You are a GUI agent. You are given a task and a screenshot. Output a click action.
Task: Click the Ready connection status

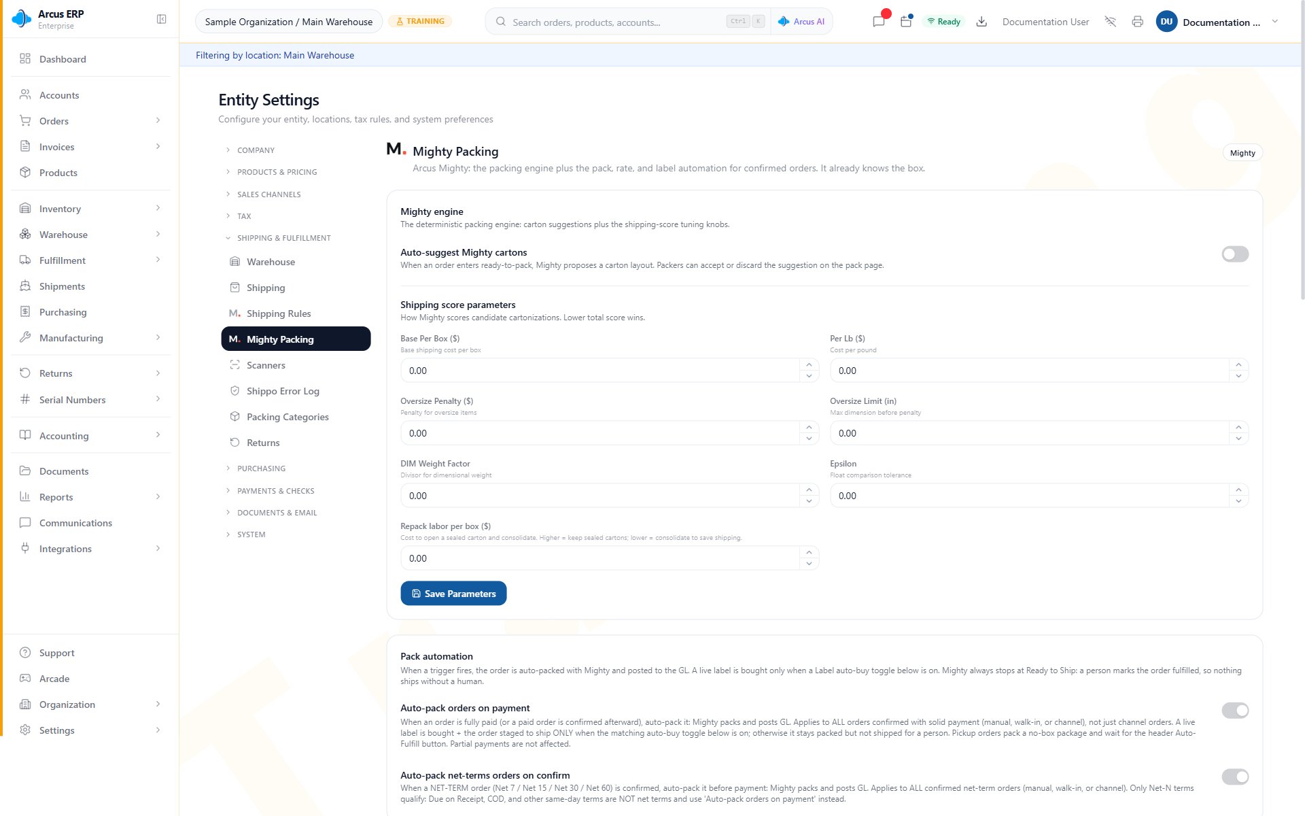click(944, 22)
